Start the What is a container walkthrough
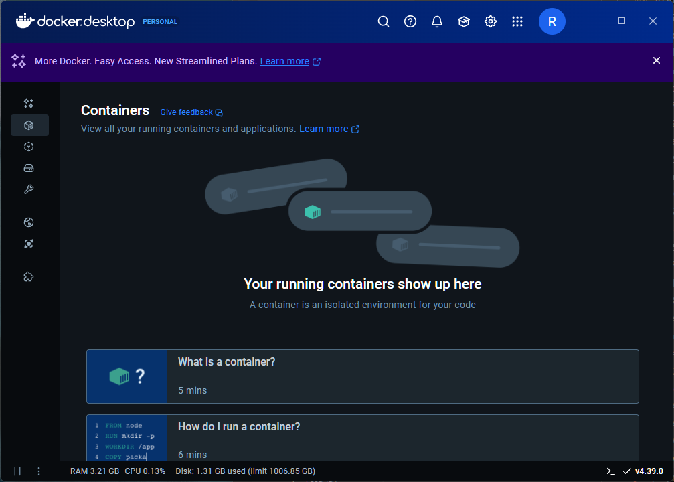Screen dimensions: 674x482 point(362,376)
